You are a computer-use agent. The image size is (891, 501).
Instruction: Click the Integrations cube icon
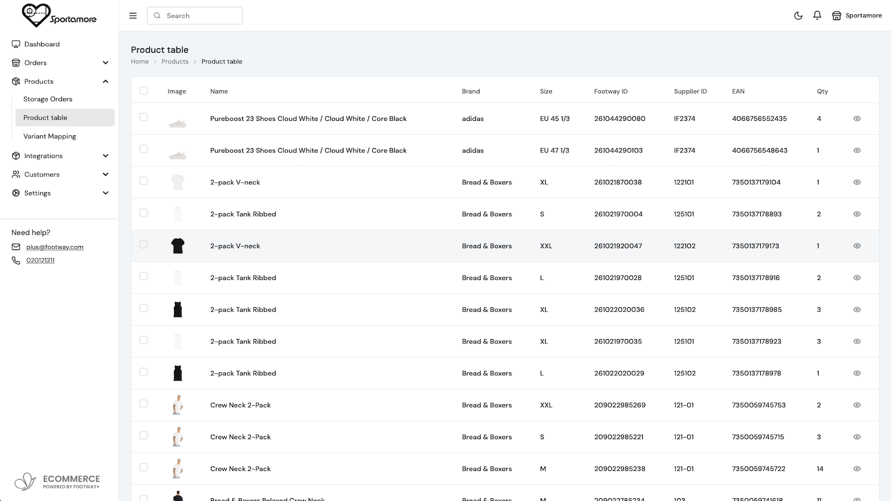click(16, 156)
